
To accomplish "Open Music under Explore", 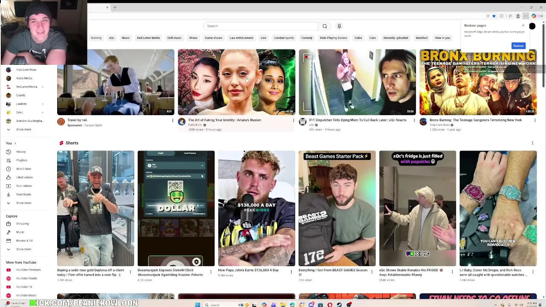I will click(20, 232).
